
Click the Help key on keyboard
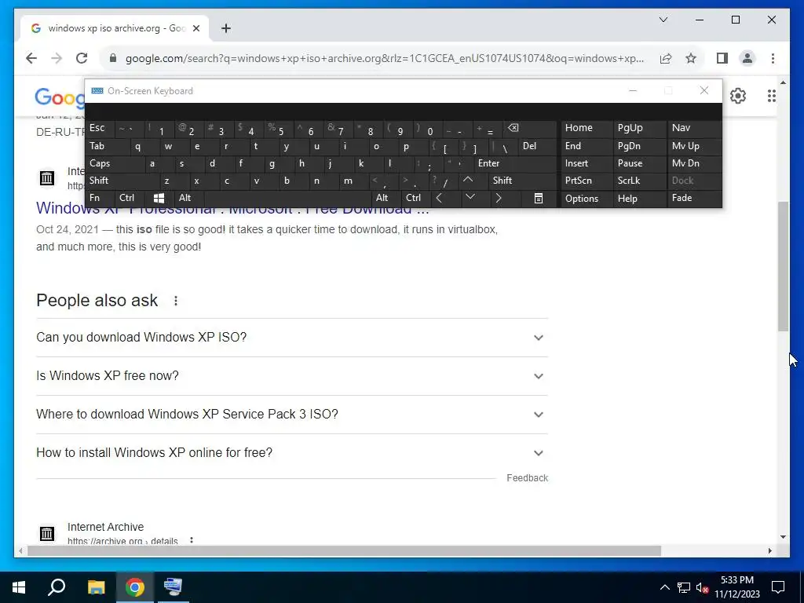tap(640, 198)
